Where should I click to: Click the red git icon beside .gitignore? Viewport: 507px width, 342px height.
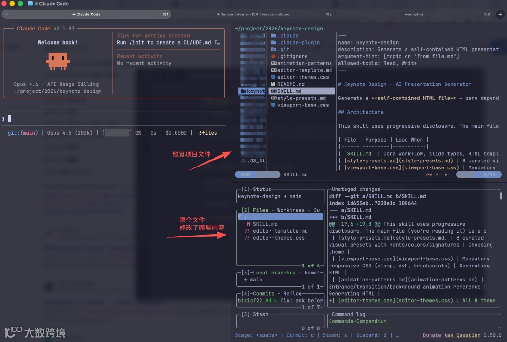pos(274,56)
